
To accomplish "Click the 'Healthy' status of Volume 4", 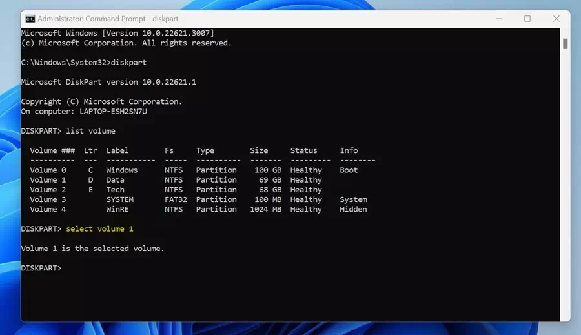I will pyautogui.click(x=306, y=209).
